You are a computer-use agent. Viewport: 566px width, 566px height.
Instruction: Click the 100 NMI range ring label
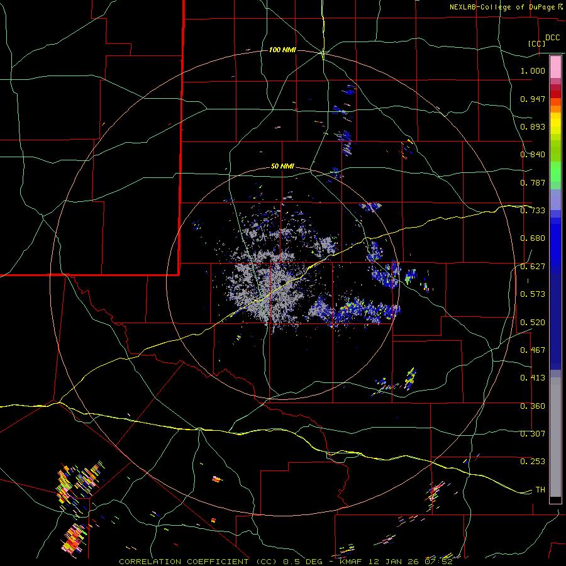282,50
